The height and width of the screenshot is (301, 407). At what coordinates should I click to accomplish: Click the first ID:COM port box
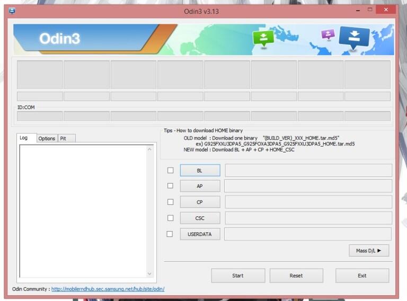click(x=40, y=116)
